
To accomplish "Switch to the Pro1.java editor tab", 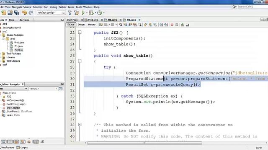I will point(93,20).
